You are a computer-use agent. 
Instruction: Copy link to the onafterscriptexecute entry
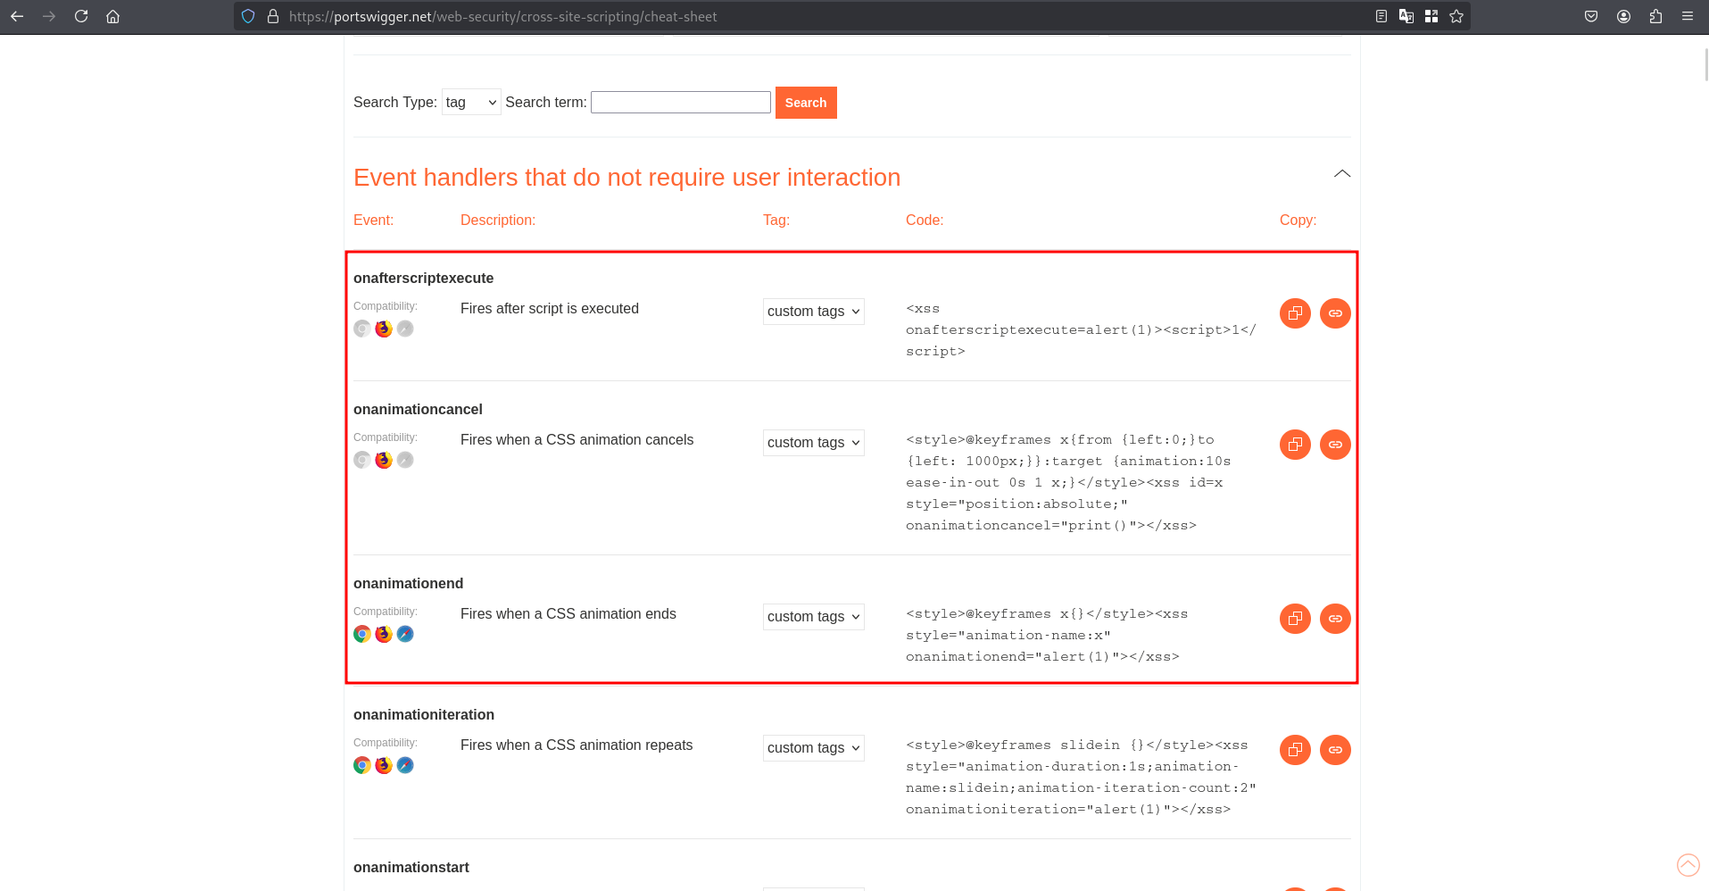point(1335,313)
